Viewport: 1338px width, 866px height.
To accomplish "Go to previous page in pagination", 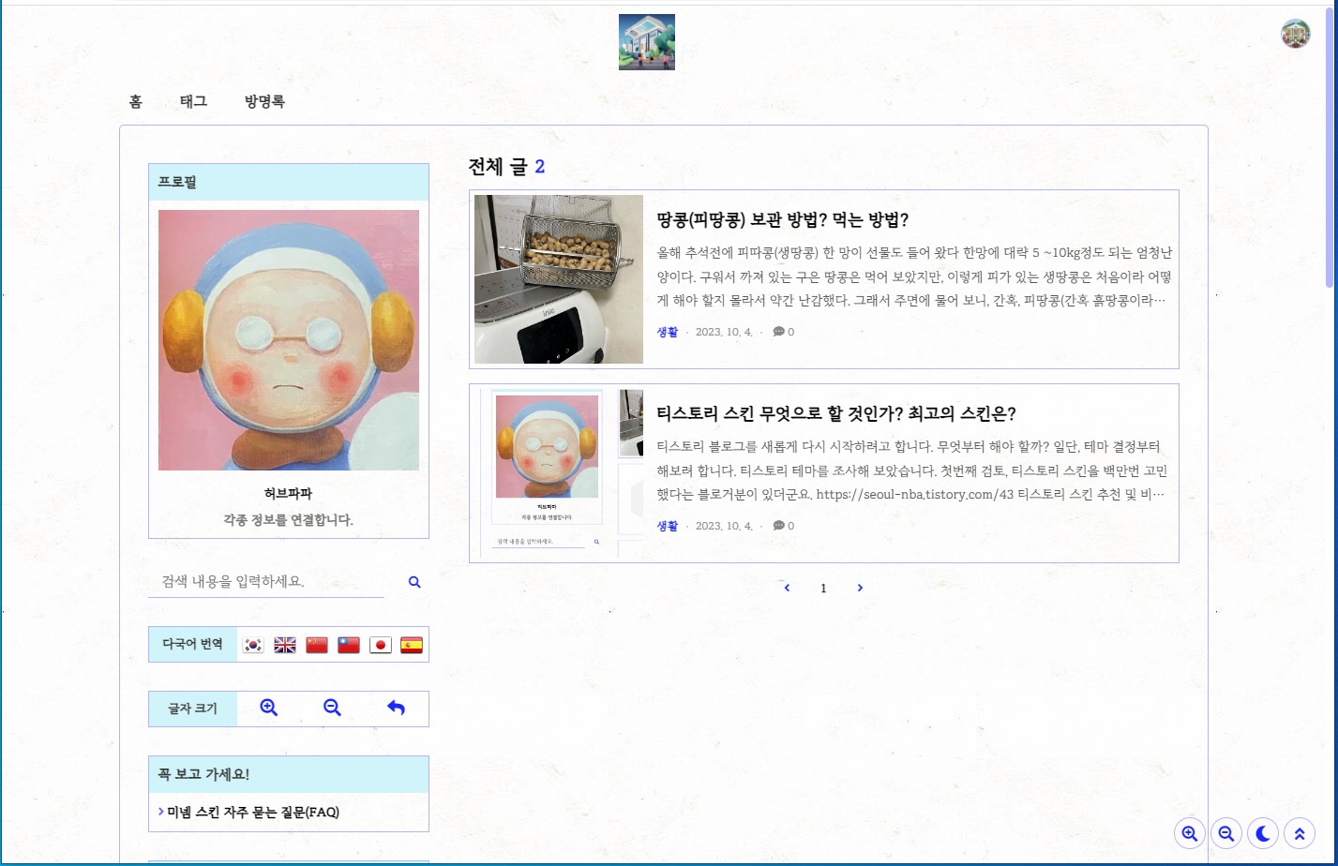I will (x=787, y=589).
